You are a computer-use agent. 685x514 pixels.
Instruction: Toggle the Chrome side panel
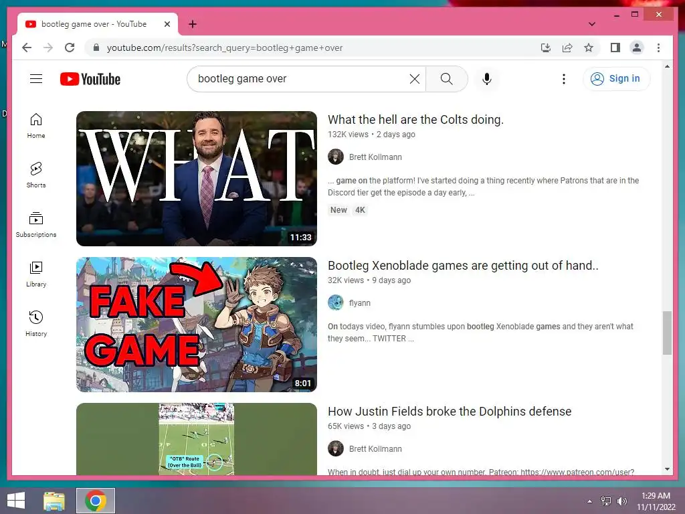point(615,48)
